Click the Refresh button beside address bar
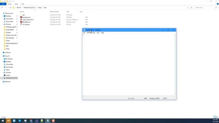This screenshot has width=219, height=123. point(192,8)
